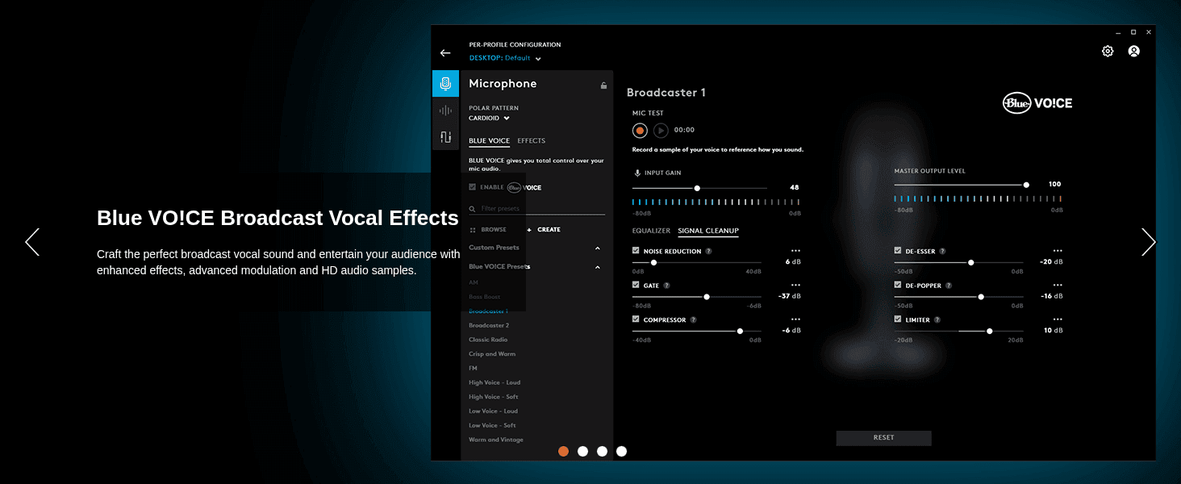
Task: Click the microphone icon beside Input Gain
Action: coord(637,173)
